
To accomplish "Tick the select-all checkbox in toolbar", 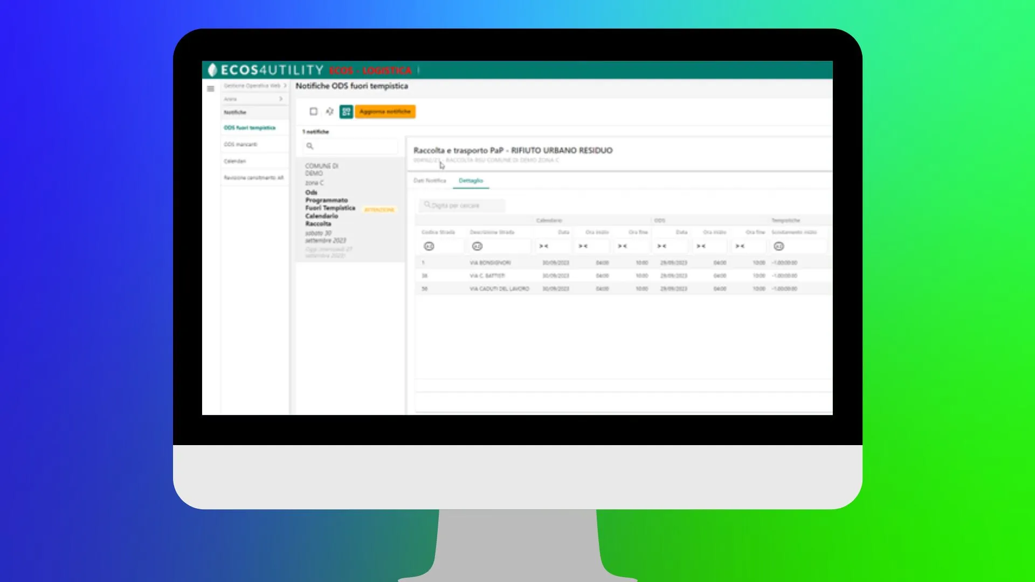I will tap(313, 112).
